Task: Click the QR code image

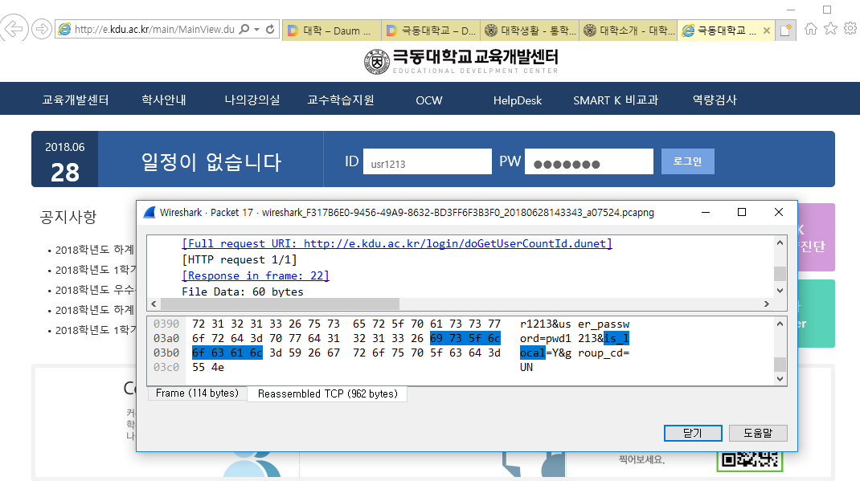Action: click(x=750, y=461)
